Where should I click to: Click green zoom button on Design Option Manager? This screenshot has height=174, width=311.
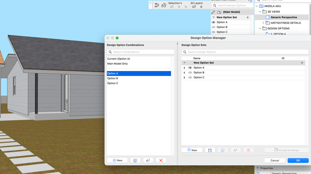(x=117, y=38)
